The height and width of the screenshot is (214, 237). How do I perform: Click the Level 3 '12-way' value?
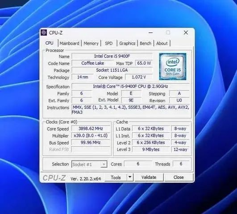[180, 149]
